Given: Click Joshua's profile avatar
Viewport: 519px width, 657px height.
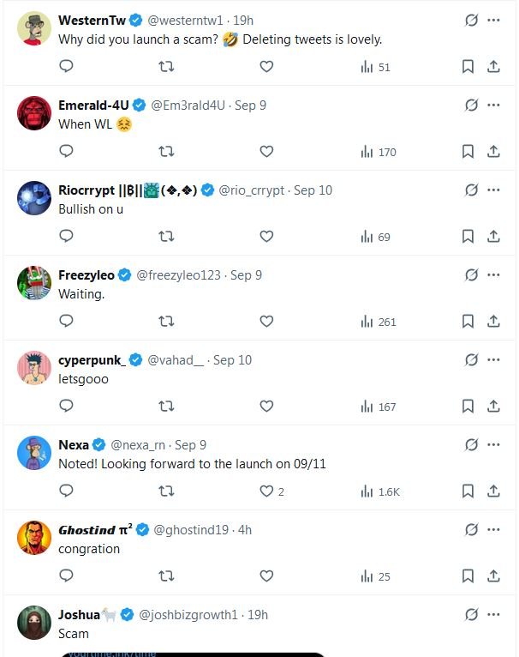Looking at the screenshot, I should pos(34,623).
